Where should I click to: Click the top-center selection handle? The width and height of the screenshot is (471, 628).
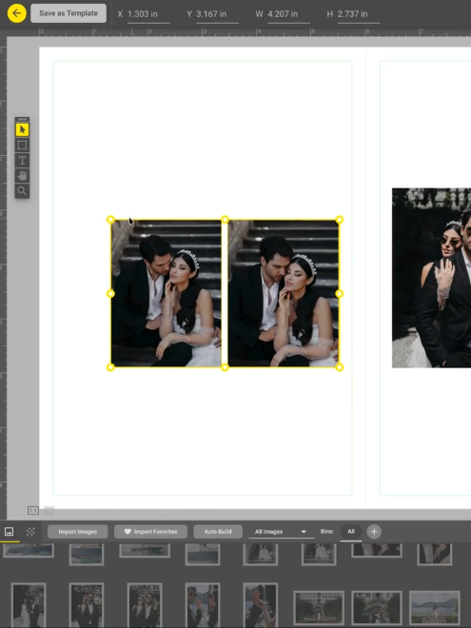coord(225,220)
